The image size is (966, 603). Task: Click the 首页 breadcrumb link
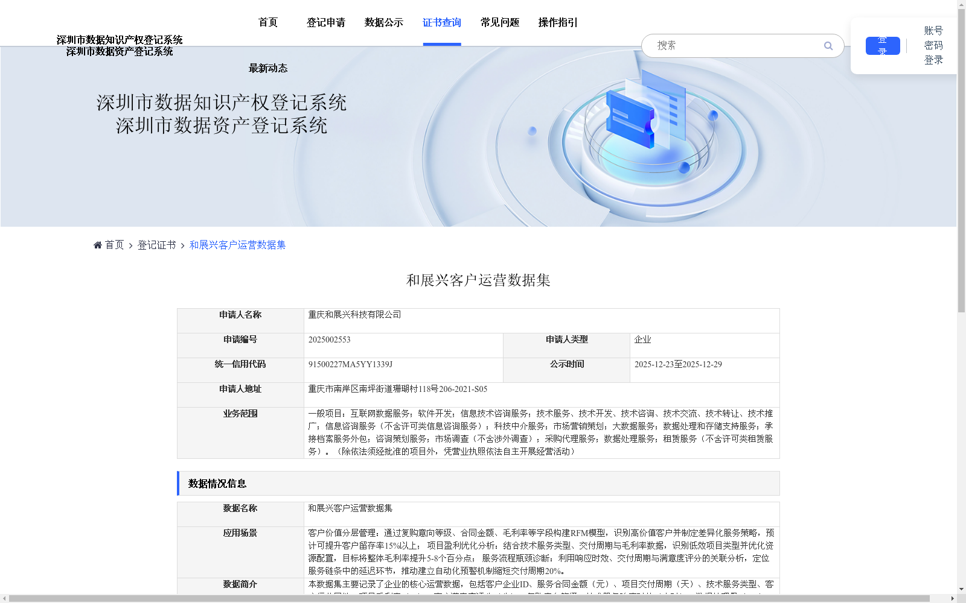(114, 245)
